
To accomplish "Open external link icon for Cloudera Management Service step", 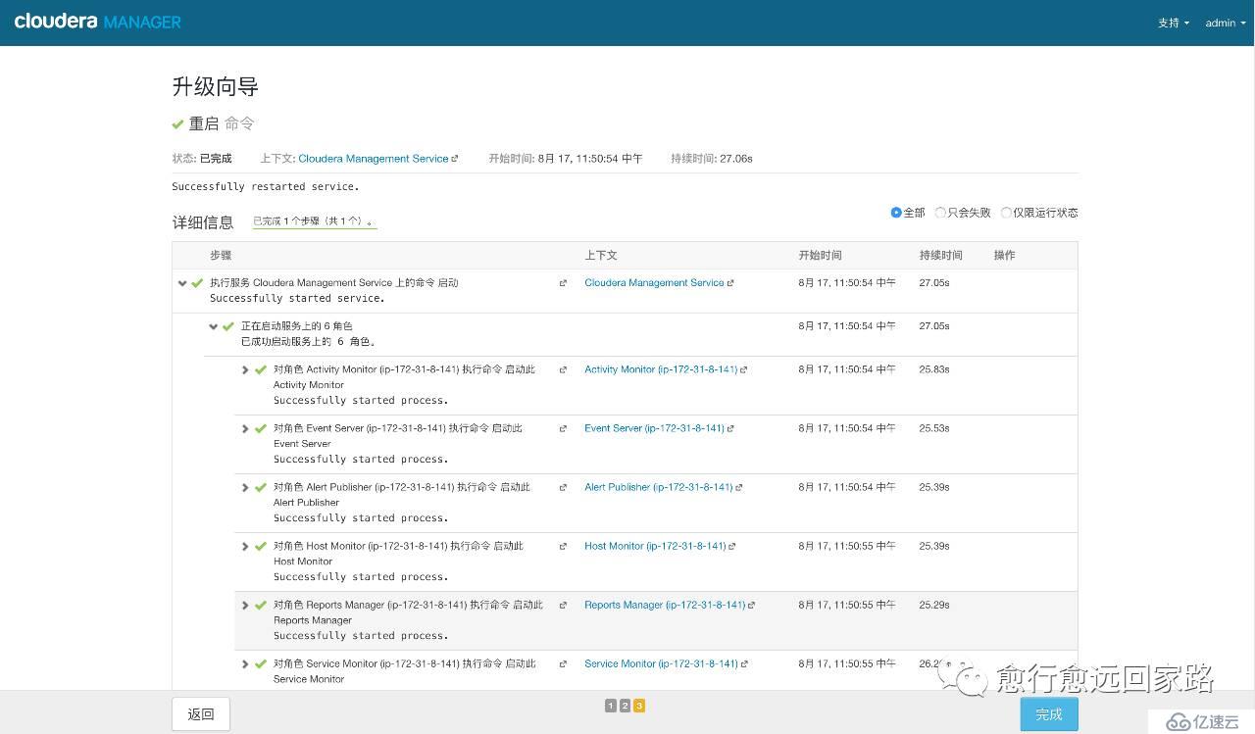I will [563, 283].
